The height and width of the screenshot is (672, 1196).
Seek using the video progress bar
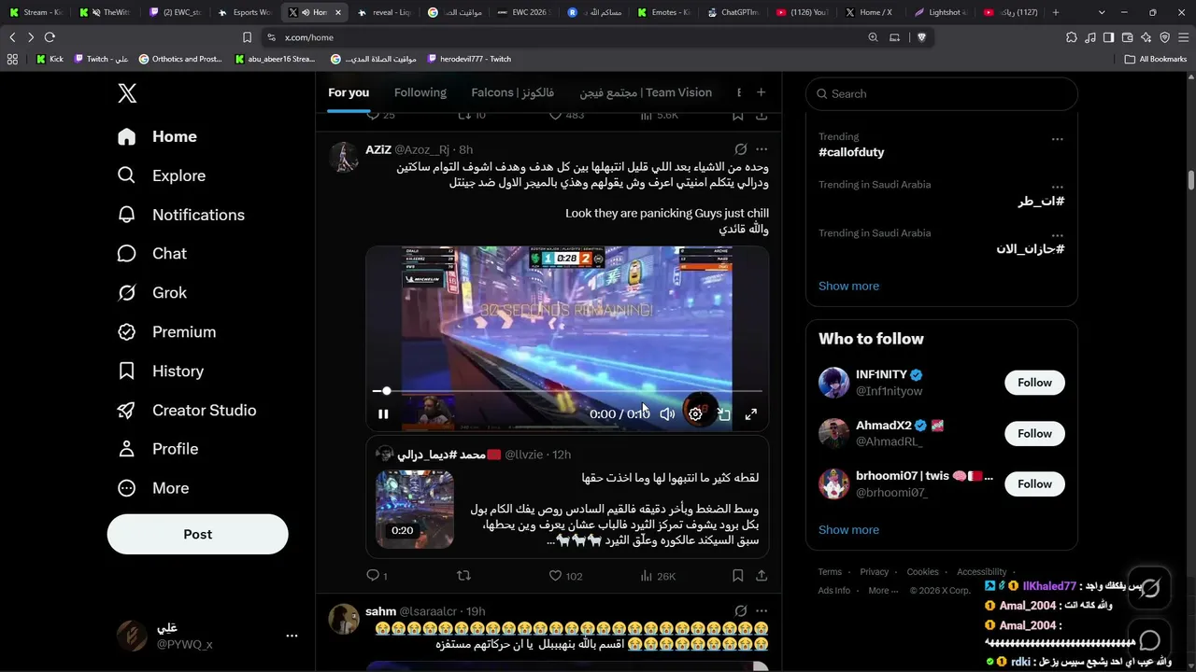(x=567, y=391)
